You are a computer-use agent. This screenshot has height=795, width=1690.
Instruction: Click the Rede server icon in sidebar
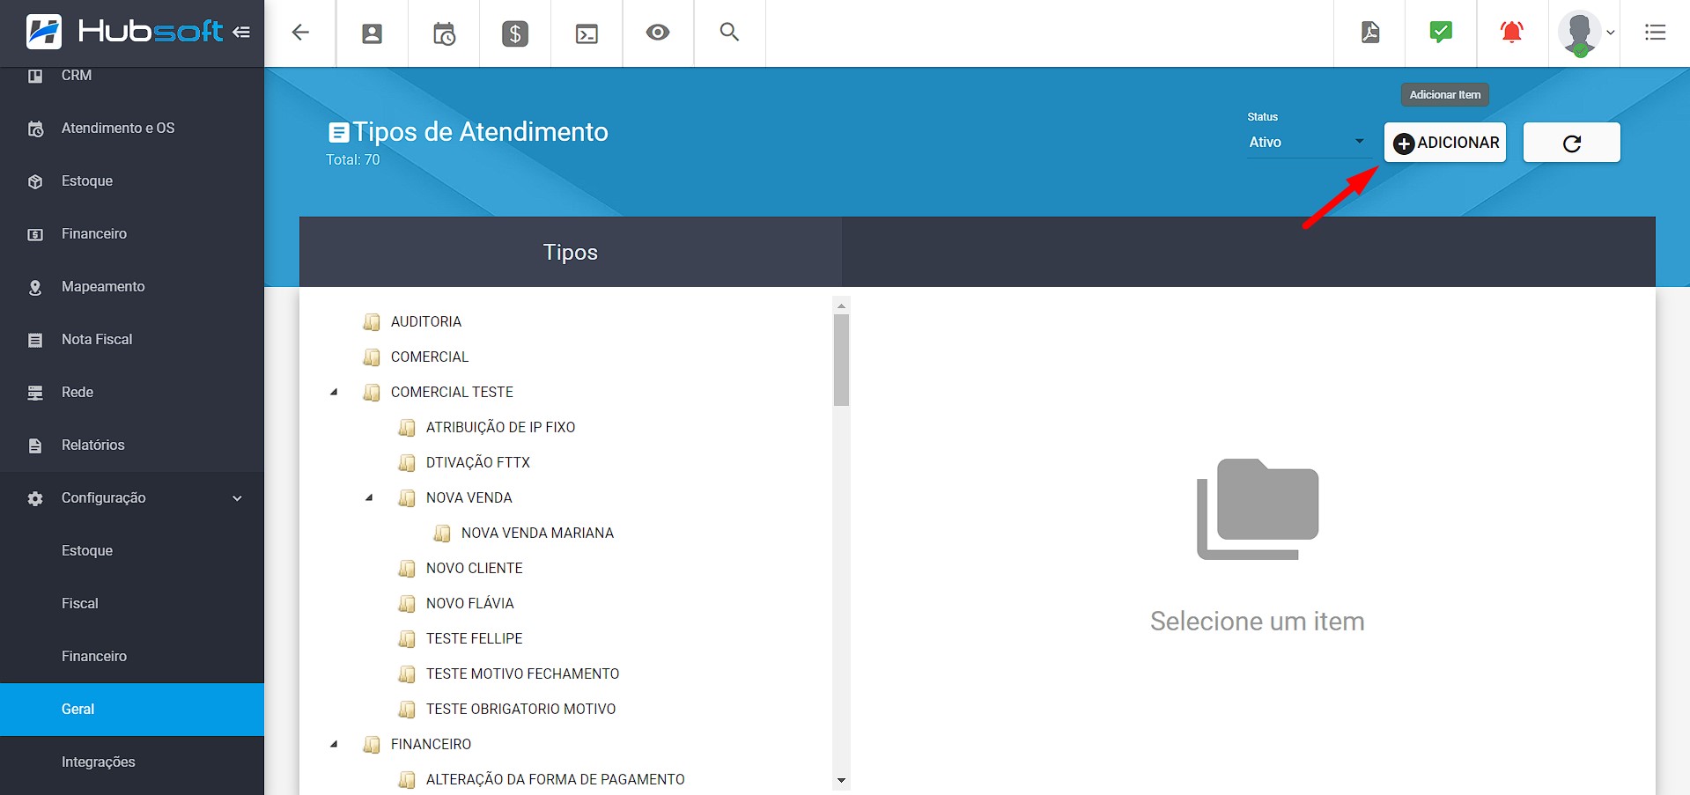(35, 393)
